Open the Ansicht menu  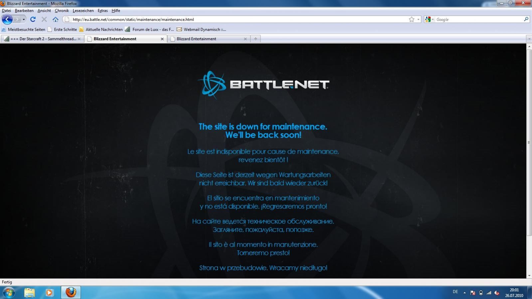(44, 11)
